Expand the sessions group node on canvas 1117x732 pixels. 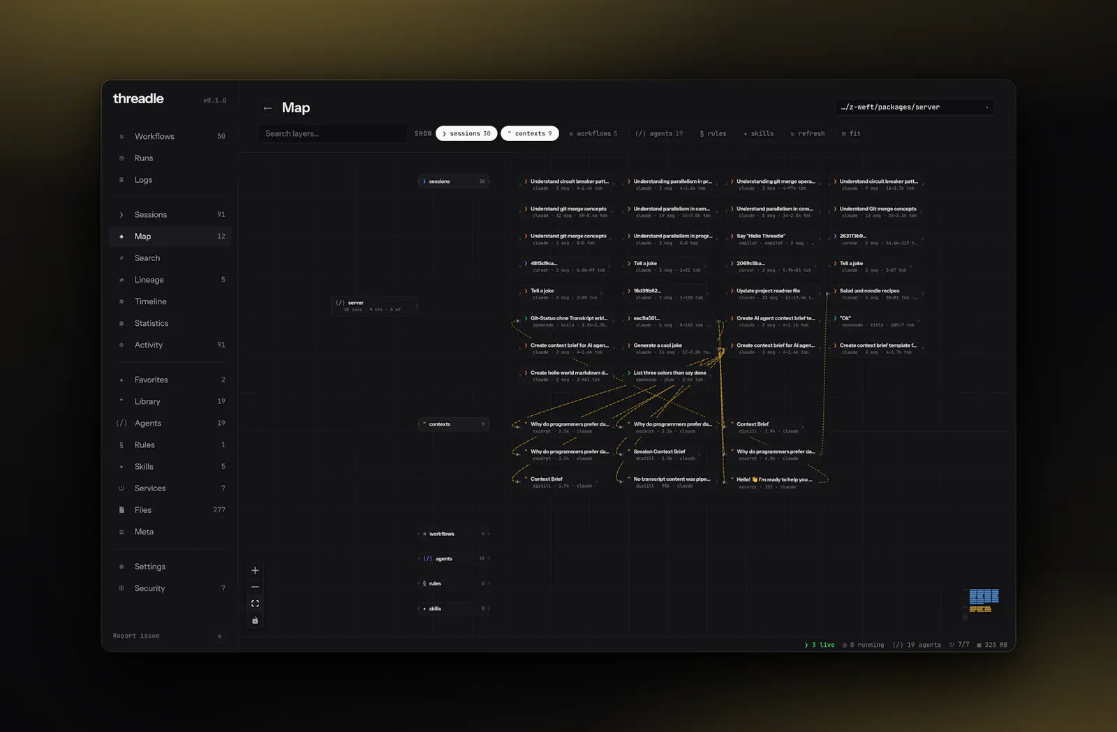tap(454, 181)
